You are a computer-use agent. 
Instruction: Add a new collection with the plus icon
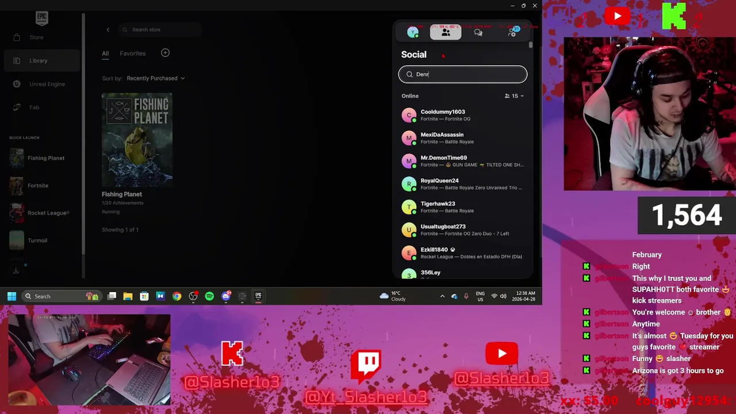[x=165, y=53]
